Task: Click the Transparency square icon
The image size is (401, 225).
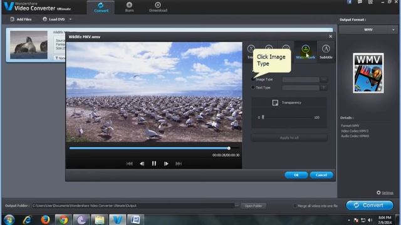Action: click(275, 102)
